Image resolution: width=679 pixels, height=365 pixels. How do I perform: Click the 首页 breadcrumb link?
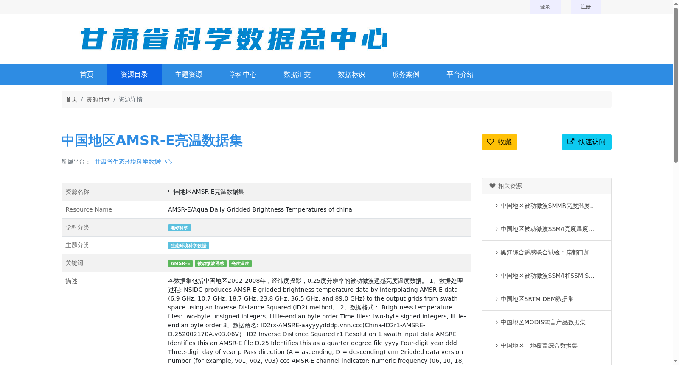[71, 99]
